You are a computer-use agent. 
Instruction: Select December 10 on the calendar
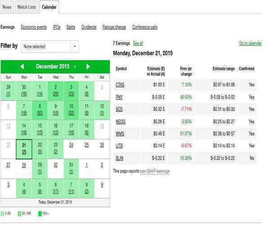[x=71, y=109]
